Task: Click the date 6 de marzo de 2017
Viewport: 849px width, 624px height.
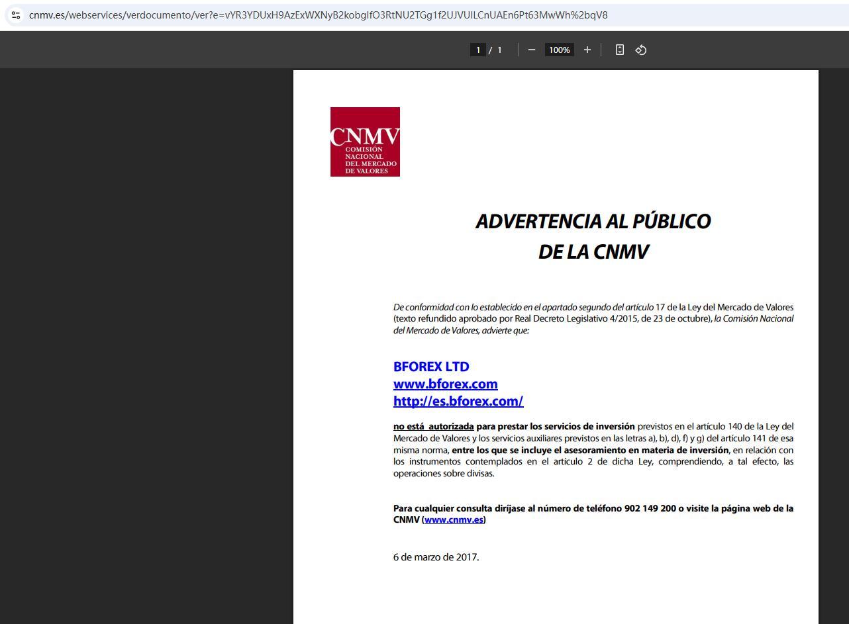Action: (436, 557)
